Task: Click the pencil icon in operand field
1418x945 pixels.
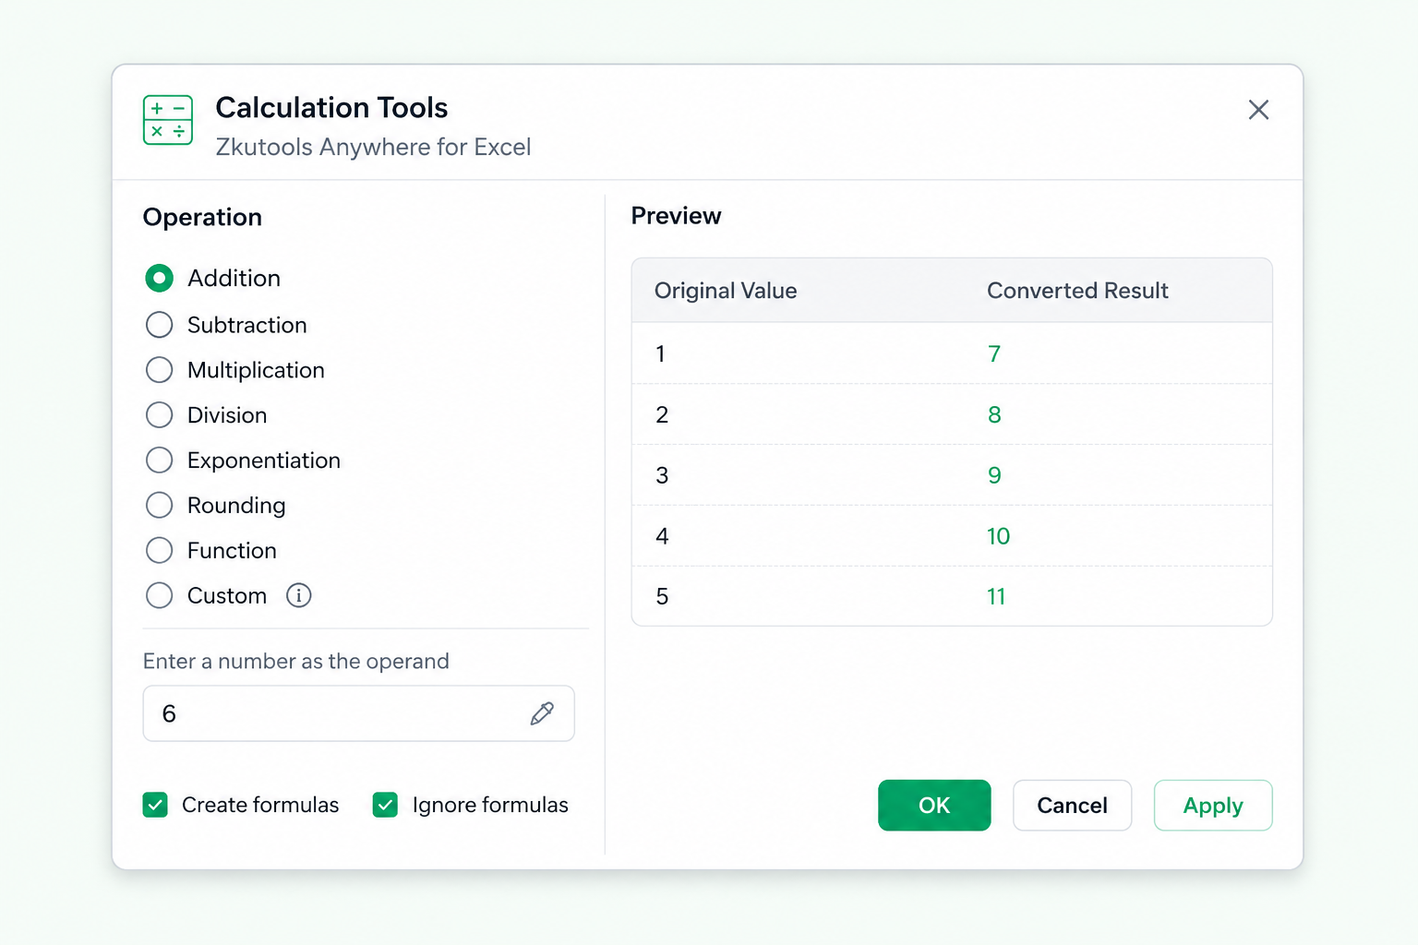Action: (542, 713)
